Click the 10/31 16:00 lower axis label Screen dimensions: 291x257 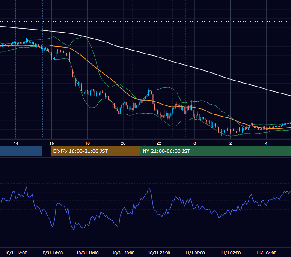point(52,253)
